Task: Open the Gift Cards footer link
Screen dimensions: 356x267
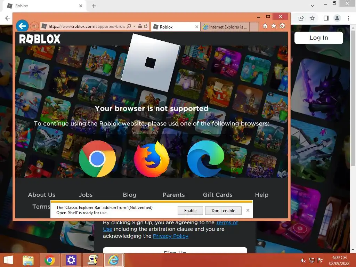Action: 218,195
